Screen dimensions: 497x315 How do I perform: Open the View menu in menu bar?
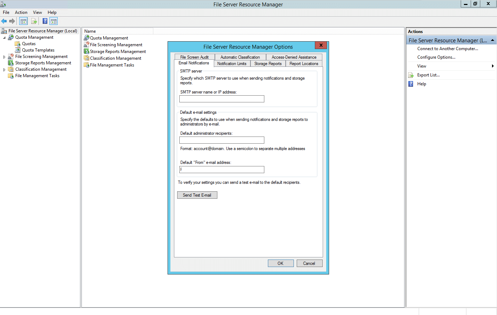[37, 12]
